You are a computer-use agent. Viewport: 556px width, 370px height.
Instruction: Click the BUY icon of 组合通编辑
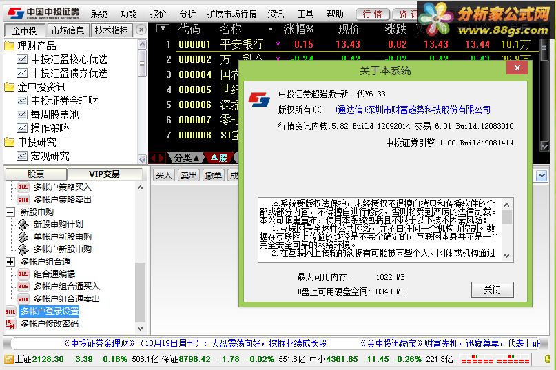pyautogui.click(x=23, y=274)
